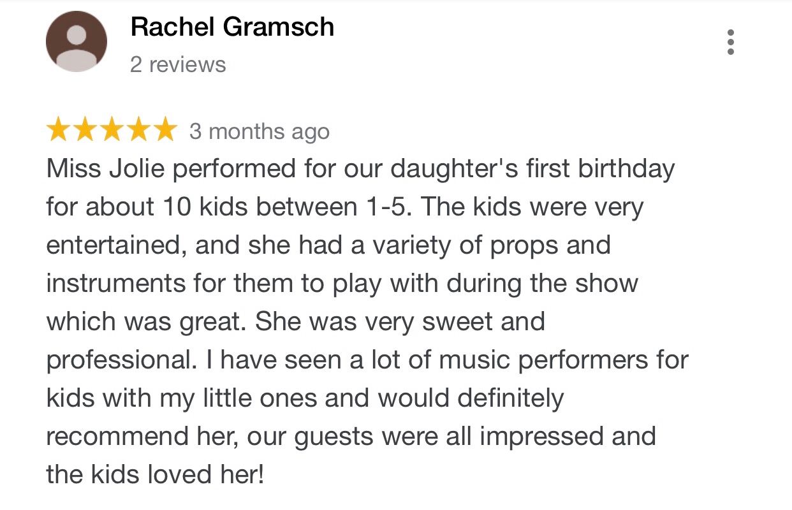Image resolution: width=792 pixels, height=510 pixels.
Task: Click the word "props" in review
Action: coord(524,245)
